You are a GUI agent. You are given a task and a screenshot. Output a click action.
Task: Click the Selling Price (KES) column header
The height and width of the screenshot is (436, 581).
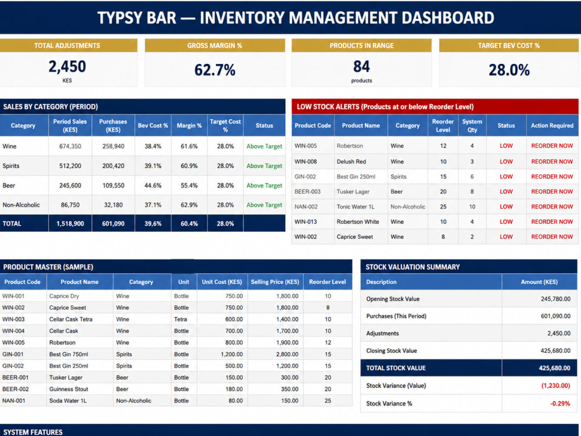pos(275,282)
